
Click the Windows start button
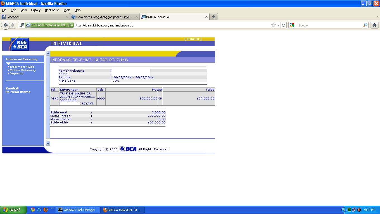[x=13, y=210]
